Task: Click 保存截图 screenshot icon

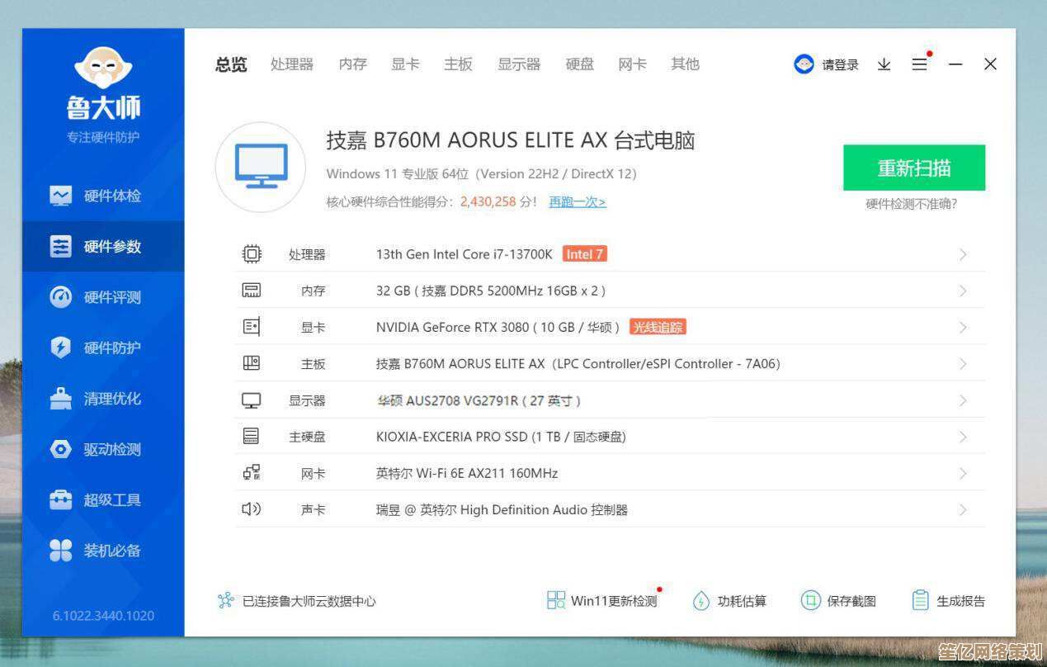Action: [810, 601]
